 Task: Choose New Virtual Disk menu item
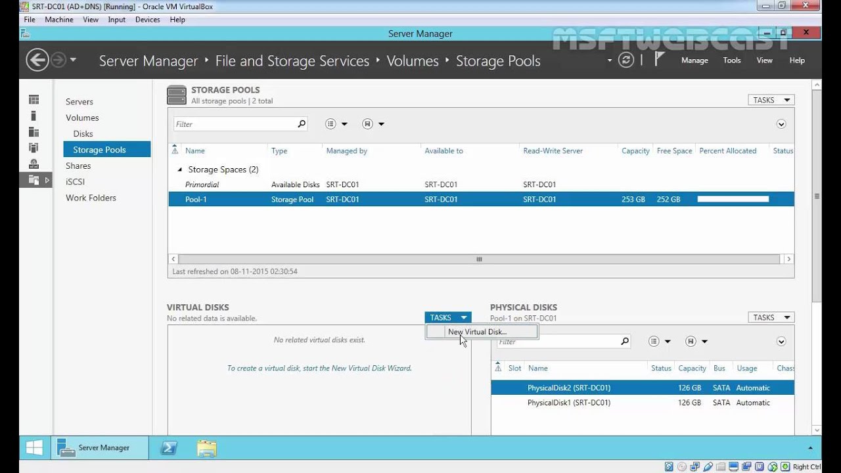(482, 332)
